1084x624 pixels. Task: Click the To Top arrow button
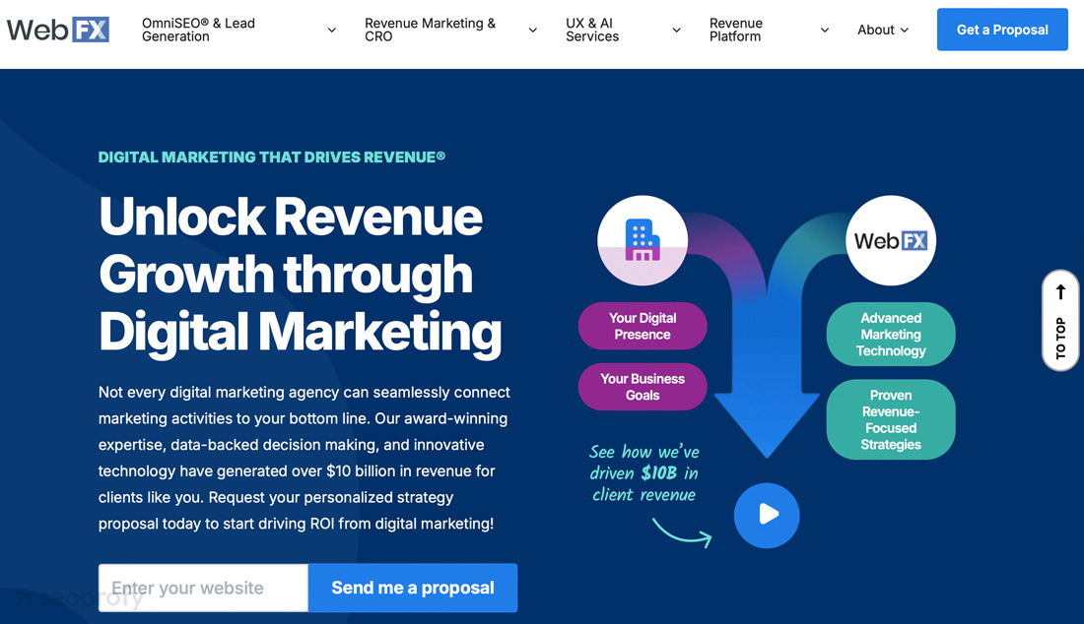pos(1060,320)
